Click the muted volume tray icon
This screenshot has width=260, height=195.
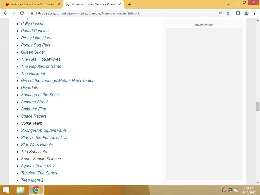(236, 190)
